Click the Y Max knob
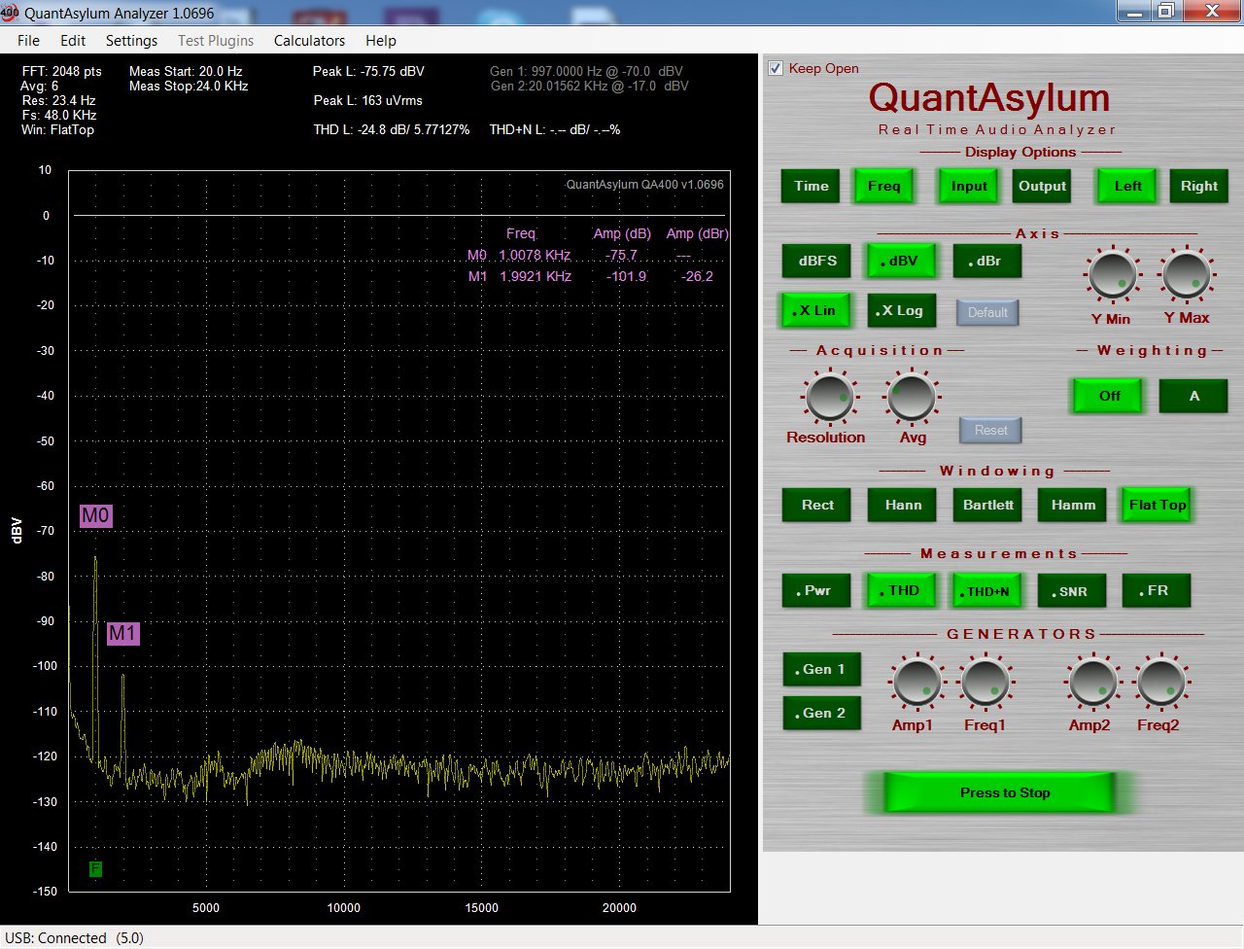This screenshot has width=1244, height=949. coord(1187,275)
